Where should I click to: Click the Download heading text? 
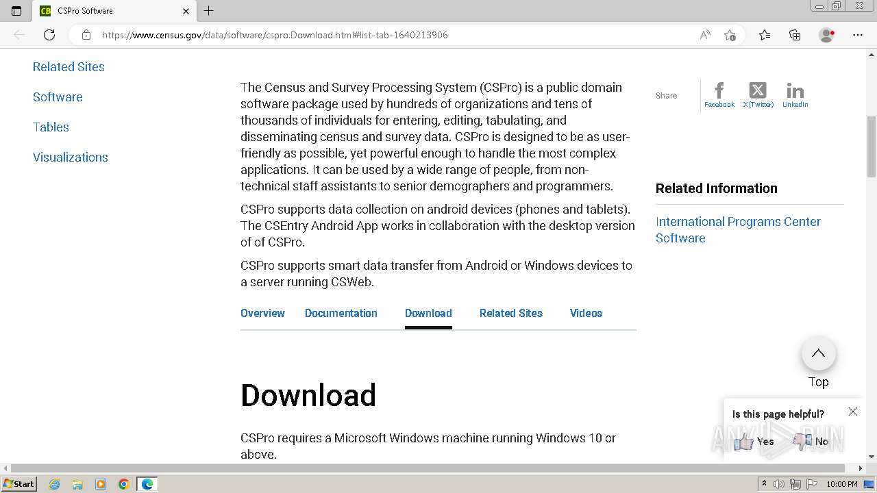point(308,395)
